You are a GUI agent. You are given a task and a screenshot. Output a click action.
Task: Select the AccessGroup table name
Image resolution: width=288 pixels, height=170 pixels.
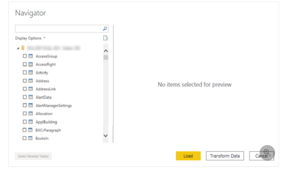pyautogui.click(x=46, y=56)
